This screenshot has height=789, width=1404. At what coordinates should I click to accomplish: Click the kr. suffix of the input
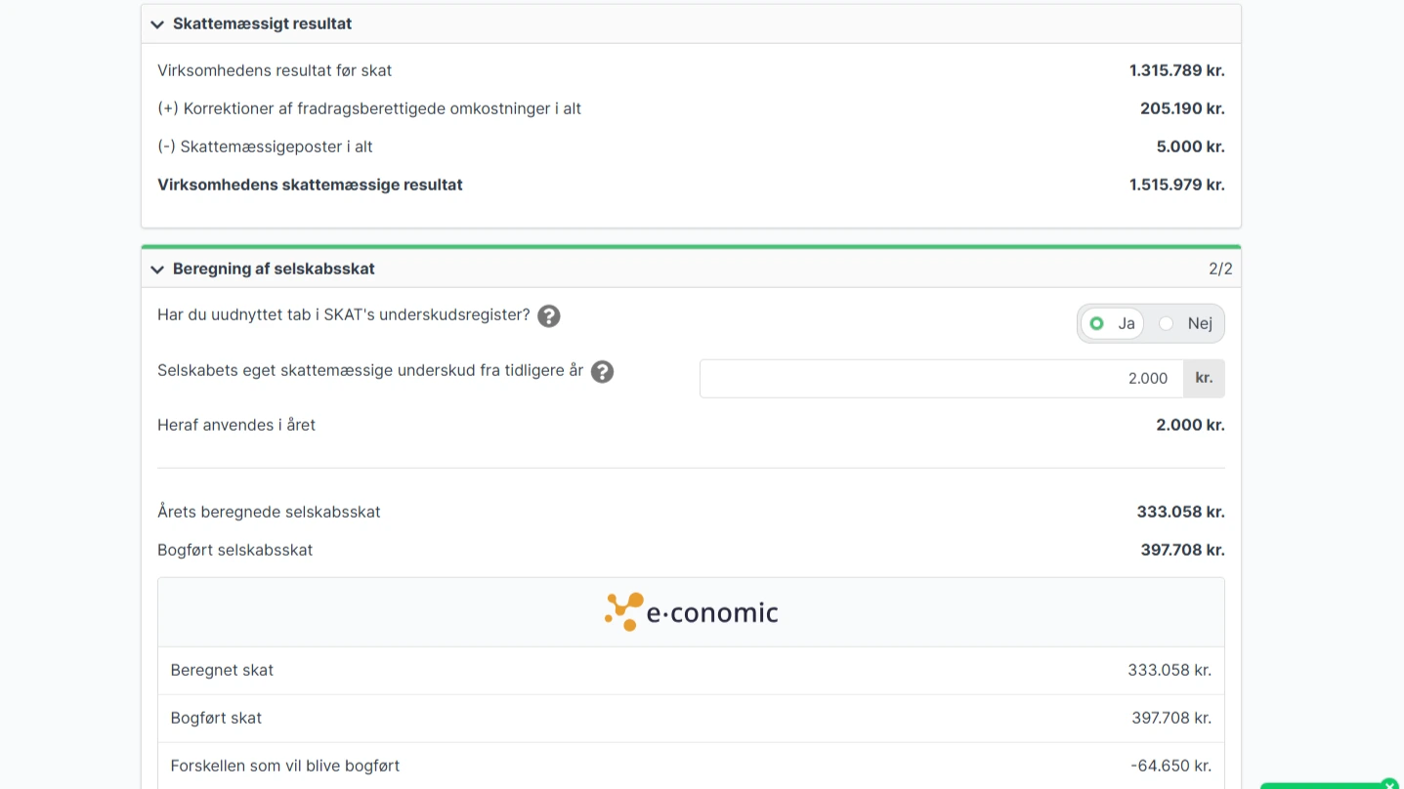[1204, 379]
